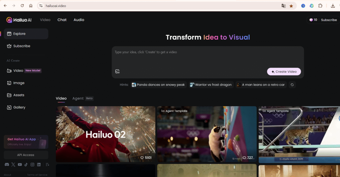Bookmark page with star icon
This screenshot has height=177, width=340.
(x=291, y=6)
